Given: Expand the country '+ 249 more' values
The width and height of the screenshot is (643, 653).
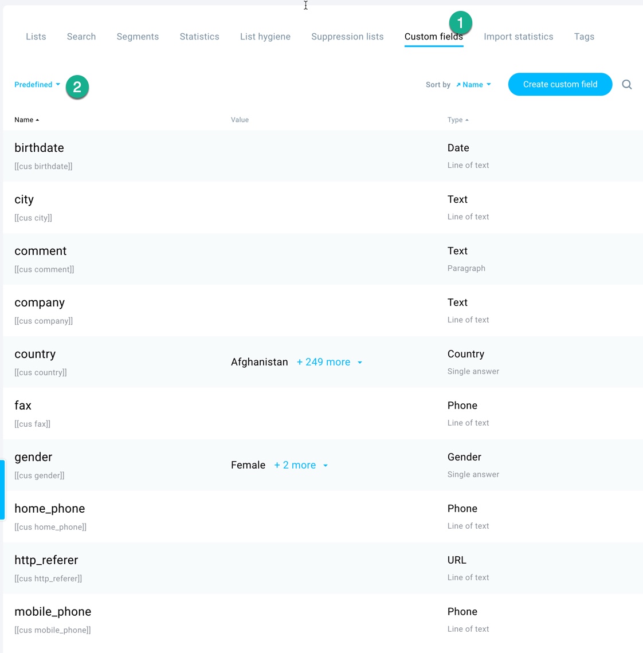Looking at the screenshot, I should point(329,362).
